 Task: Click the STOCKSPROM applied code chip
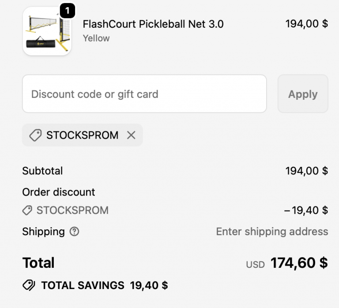(82, 135)
